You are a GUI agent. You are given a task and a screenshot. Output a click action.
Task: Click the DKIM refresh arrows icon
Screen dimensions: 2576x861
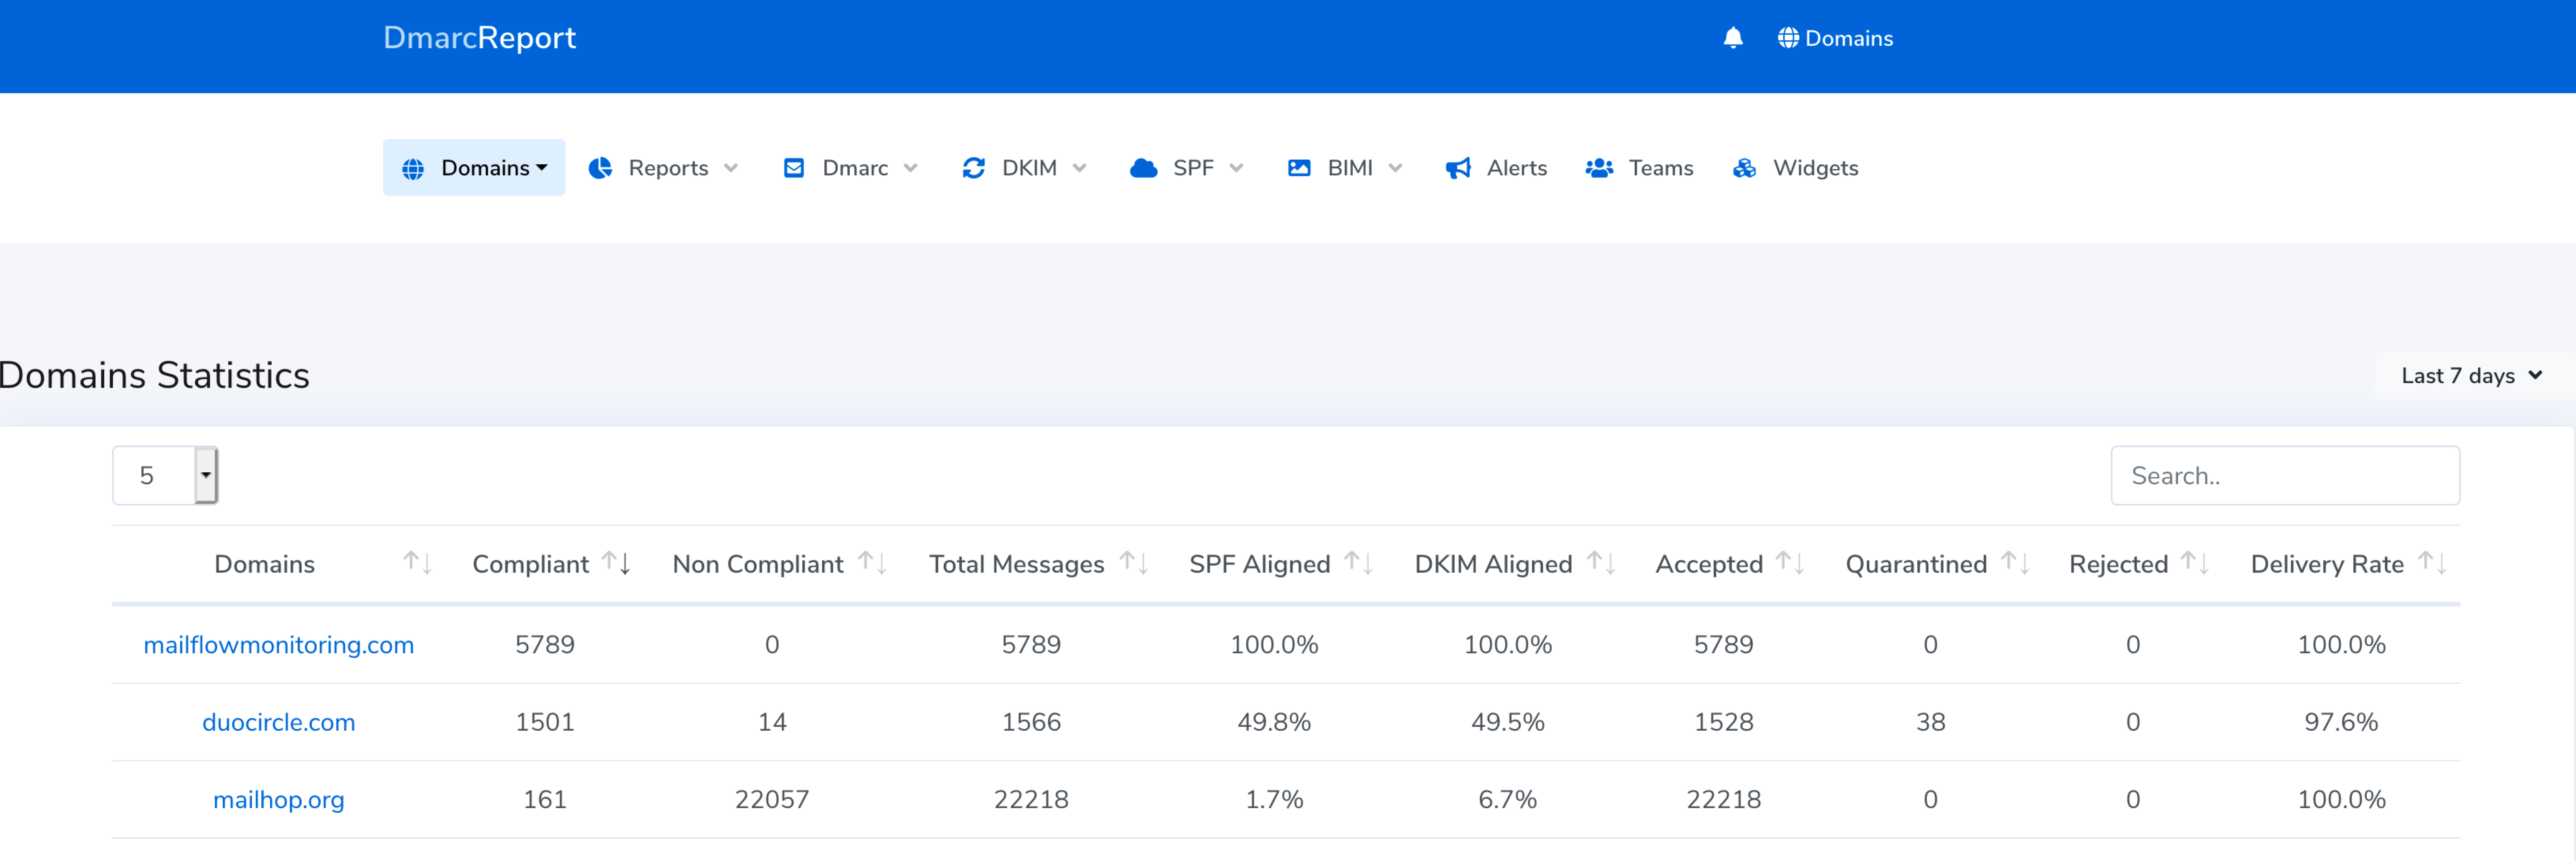pos(974,168)
